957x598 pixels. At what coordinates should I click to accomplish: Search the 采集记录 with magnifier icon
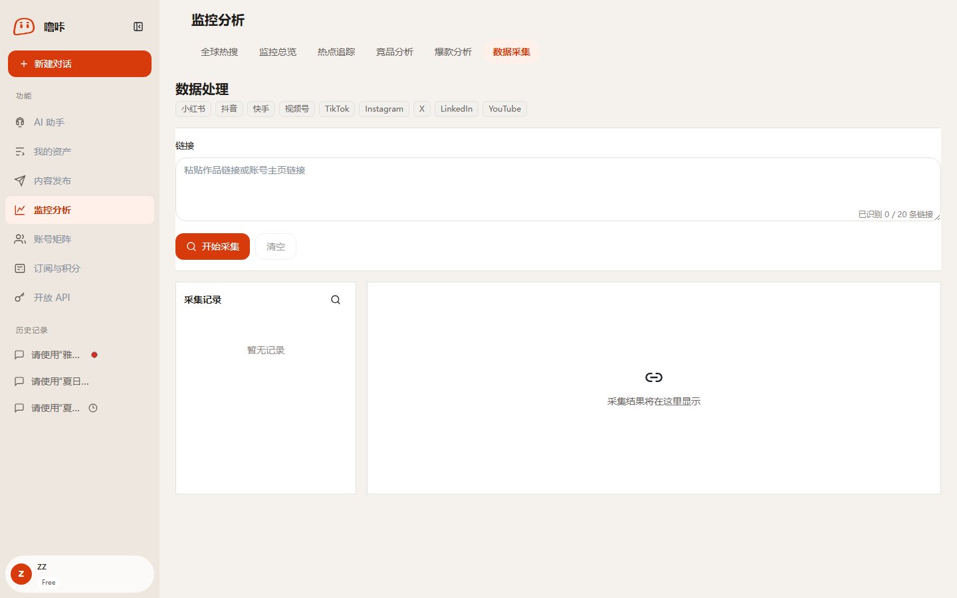click(336, 300)
